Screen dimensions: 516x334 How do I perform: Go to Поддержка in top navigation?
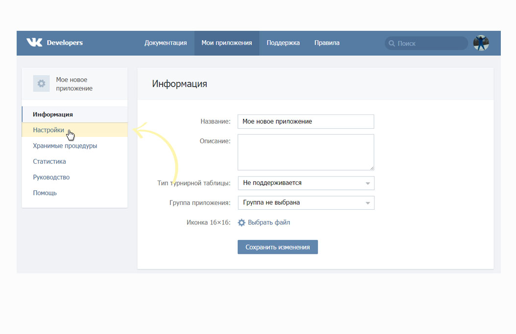click(x=283, y=43)
